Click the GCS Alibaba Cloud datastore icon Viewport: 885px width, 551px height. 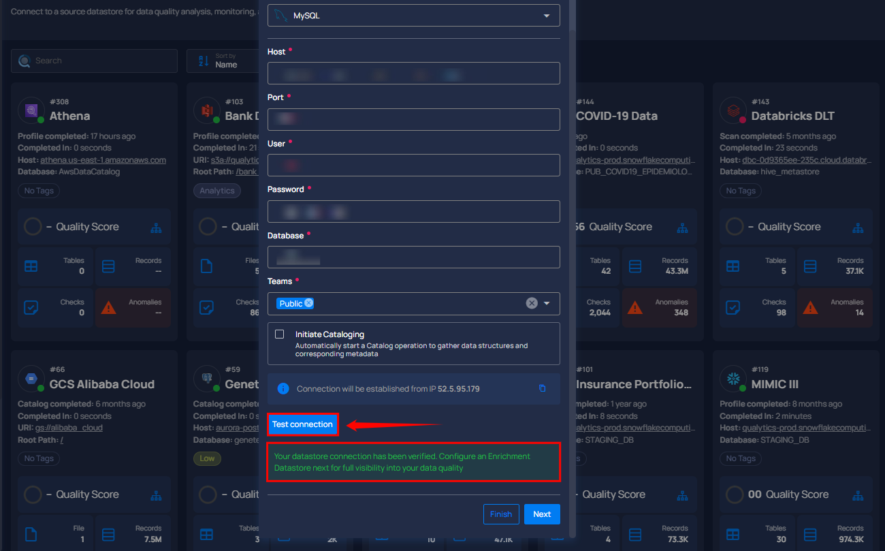(x=31, y=378)
